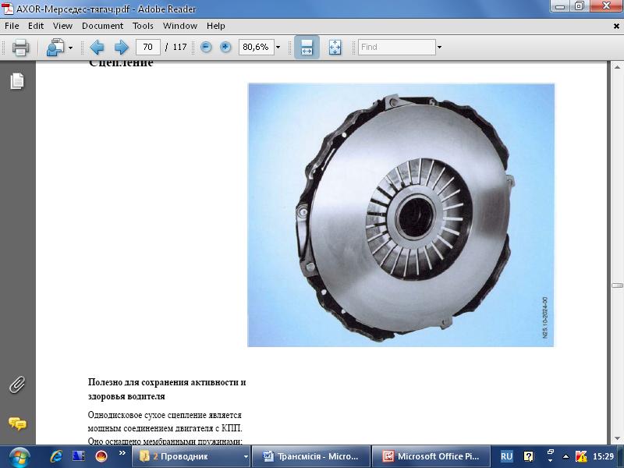
Task: Switch to Трансмісія Microsoft Word taskbar button
Action: pyautogui.click(x=310, y=456)
